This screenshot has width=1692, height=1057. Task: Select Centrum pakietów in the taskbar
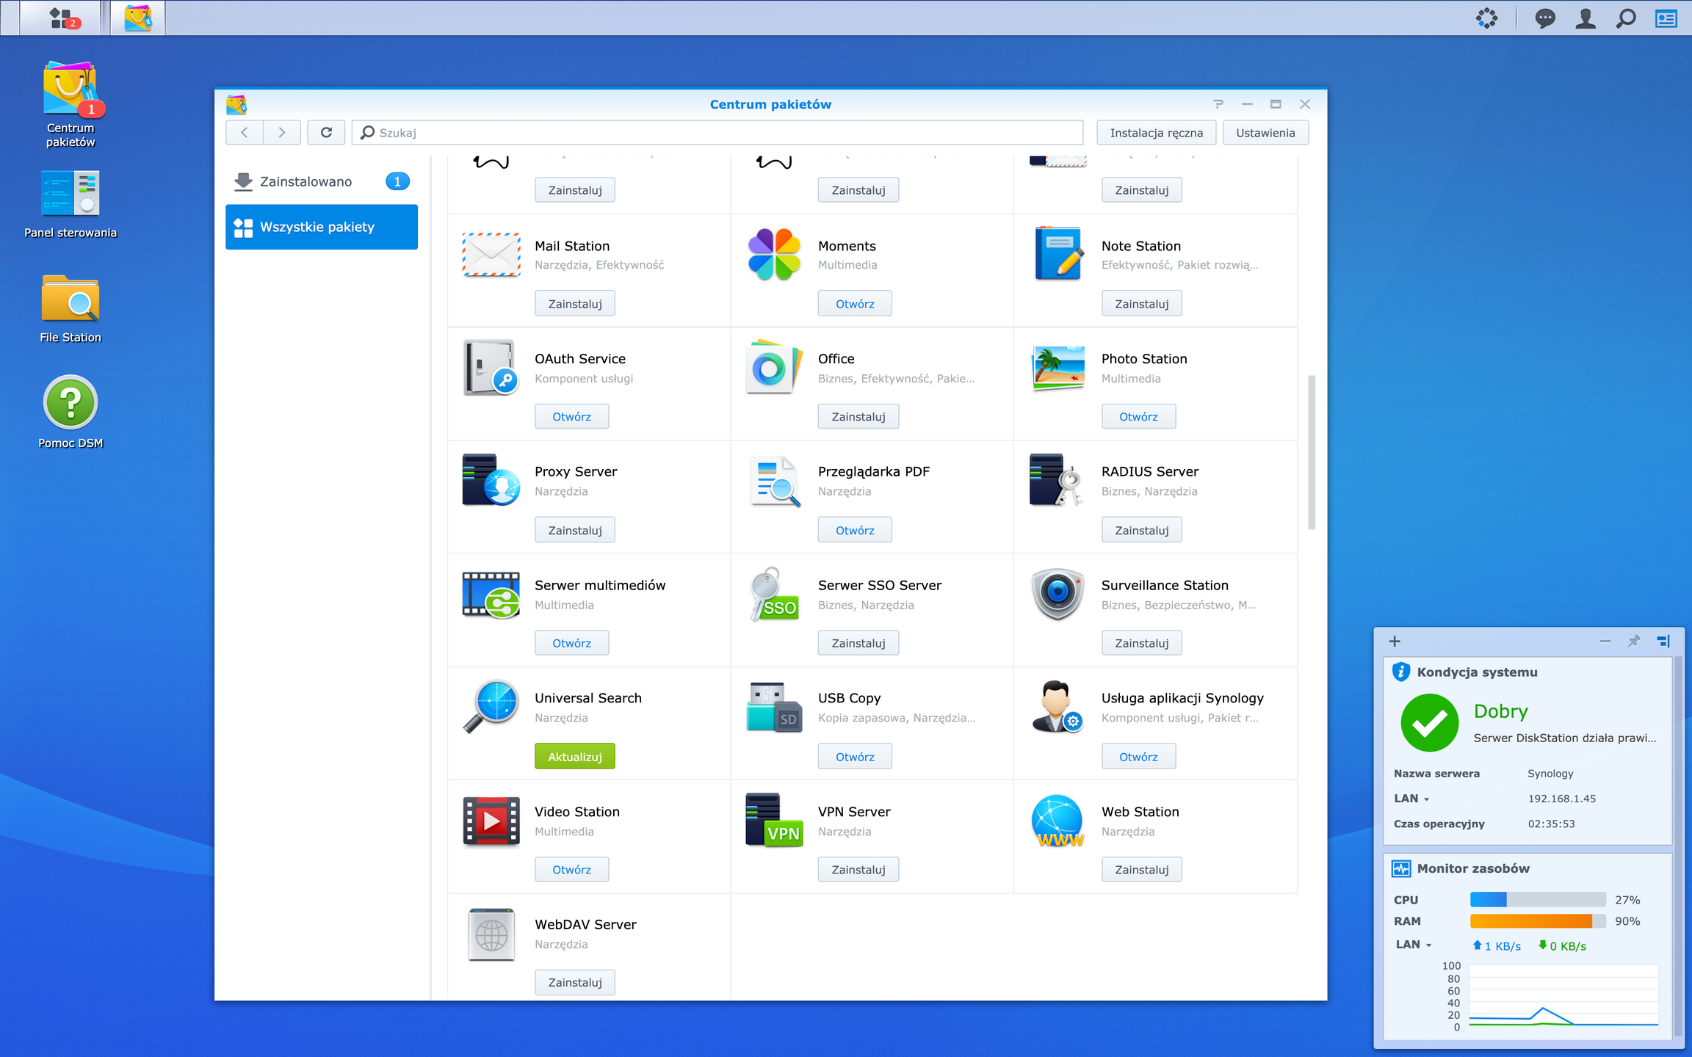138,18
